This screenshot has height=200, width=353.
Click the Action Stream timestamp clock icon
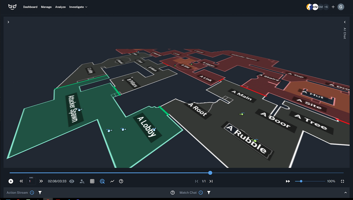[32, 192]
